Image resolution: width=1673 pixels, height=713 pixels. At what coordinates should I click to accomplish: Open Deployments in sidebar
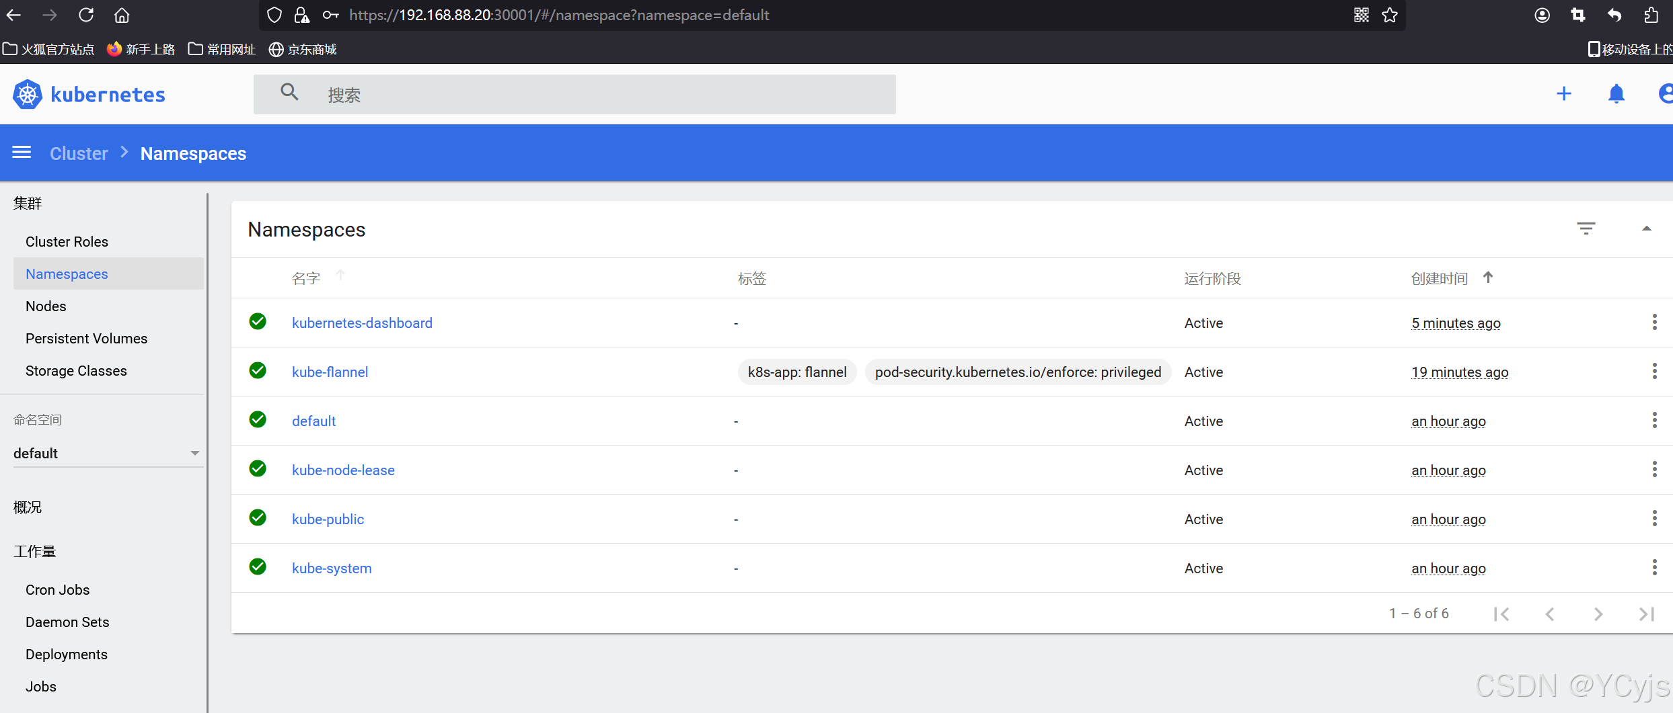click(x=66, y=654)
